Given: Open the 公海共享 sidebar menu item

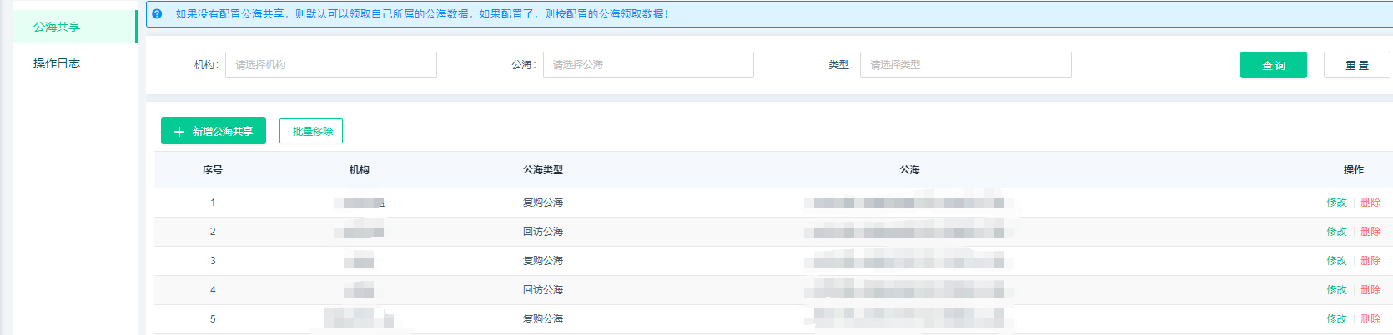Looking at the screenshot, I should (x=57, y=27).
